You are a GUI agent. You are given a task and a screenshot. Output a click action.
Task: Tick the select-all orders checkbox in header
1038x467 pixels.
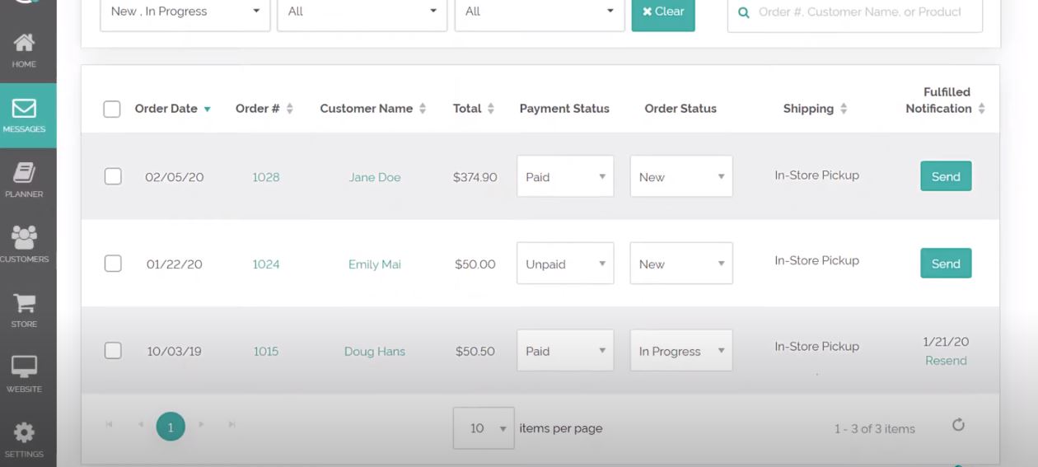point(112,109)
